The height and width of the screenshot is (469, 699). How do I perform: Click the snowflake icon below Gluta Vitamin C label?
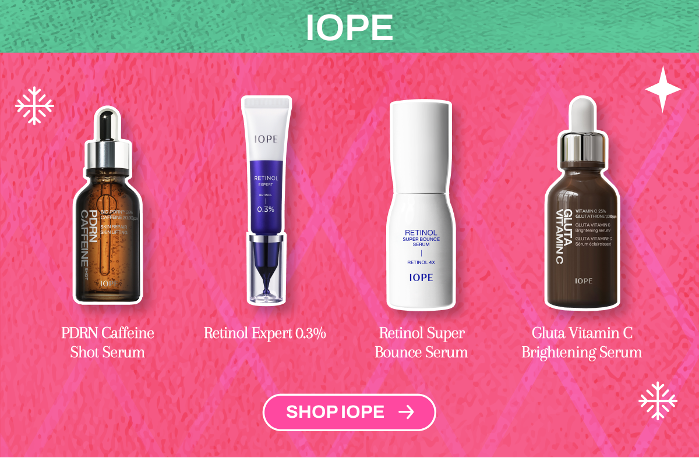pos(658,401)
